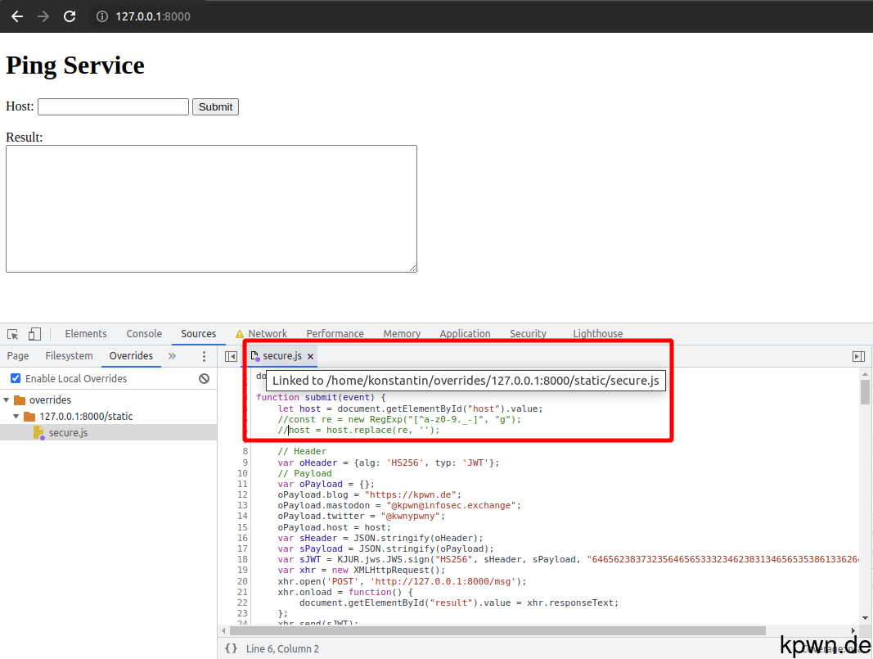873x659 pixels.
Task: Close the secure.js editor tab
Action: (310, 357)
